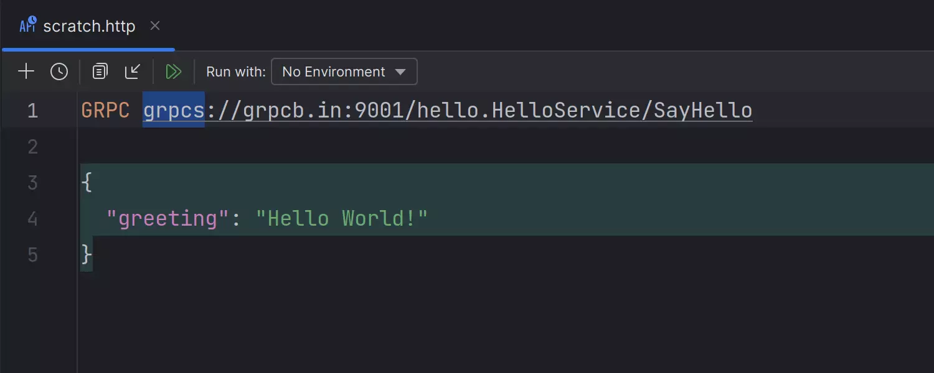Run all requests in file
This screenshot has height=373, width=934.
173,71
